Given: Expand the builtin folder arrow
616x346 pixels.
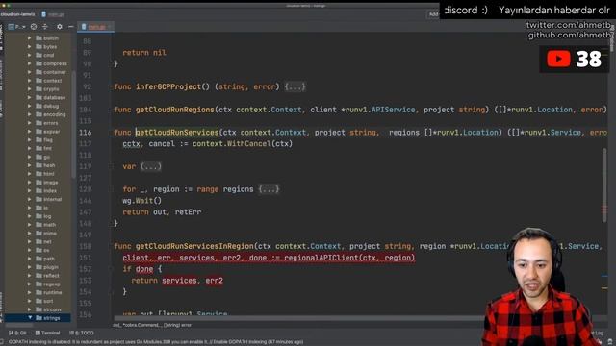Looking at the screenshot, I should (30, 38).
